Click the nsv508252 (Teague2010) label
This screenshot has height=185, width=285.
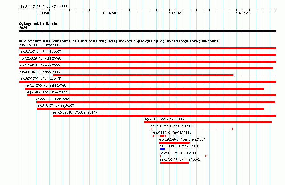click(172, 126)
